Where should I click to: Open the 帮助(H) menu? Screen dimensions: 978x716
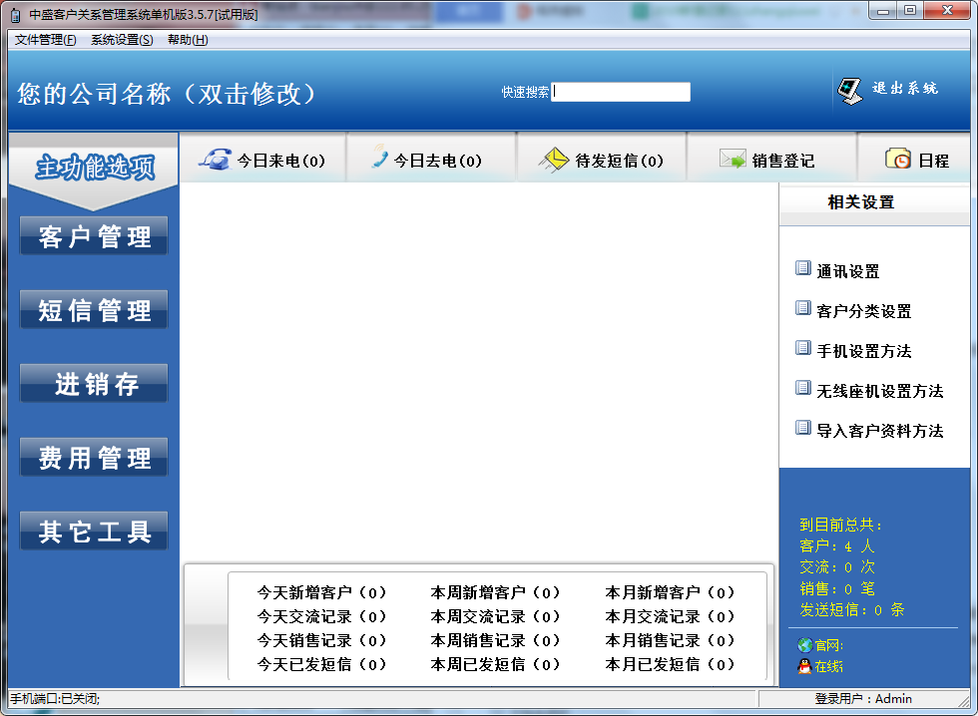[188, 40]
